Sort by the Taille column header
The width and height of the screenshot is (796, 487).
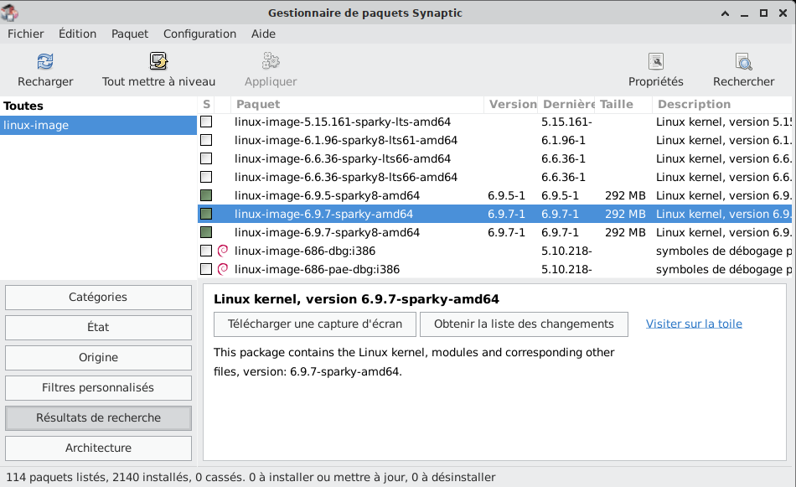(x=623, y=104)
